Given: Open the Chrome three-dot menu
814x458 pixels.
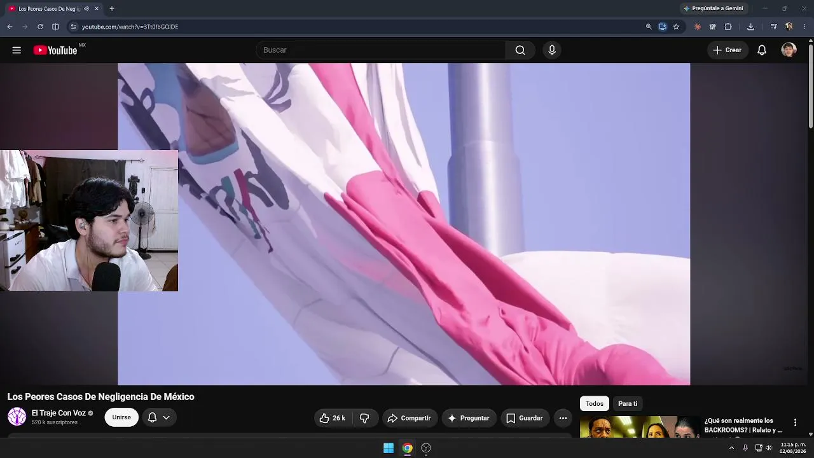Looking at the screenshot, I should point(804,27).
